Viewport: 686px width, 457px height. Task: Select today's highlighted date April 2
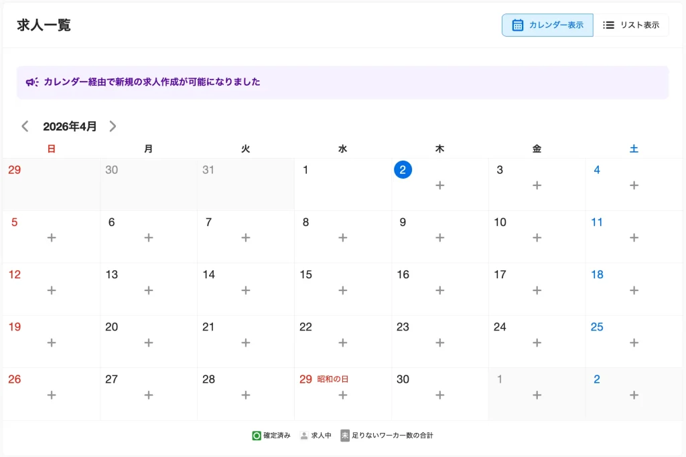(403, 170)
